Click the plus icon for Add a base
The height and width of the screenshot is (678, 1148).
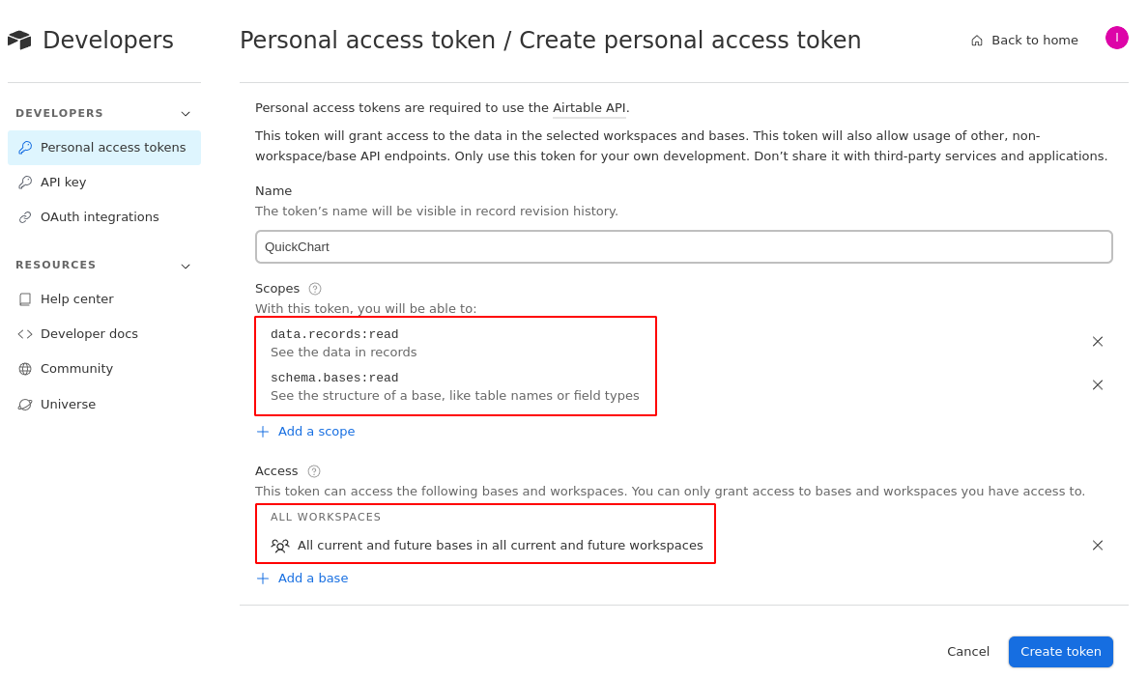click(x=263, y=579)
